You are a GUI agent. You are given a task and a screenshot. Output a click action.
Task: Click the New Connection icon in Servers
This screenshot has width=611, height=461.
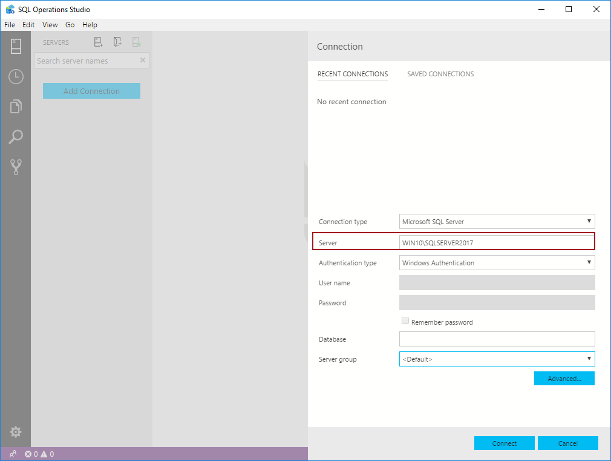pyautogui.click(x=98, y=42)
